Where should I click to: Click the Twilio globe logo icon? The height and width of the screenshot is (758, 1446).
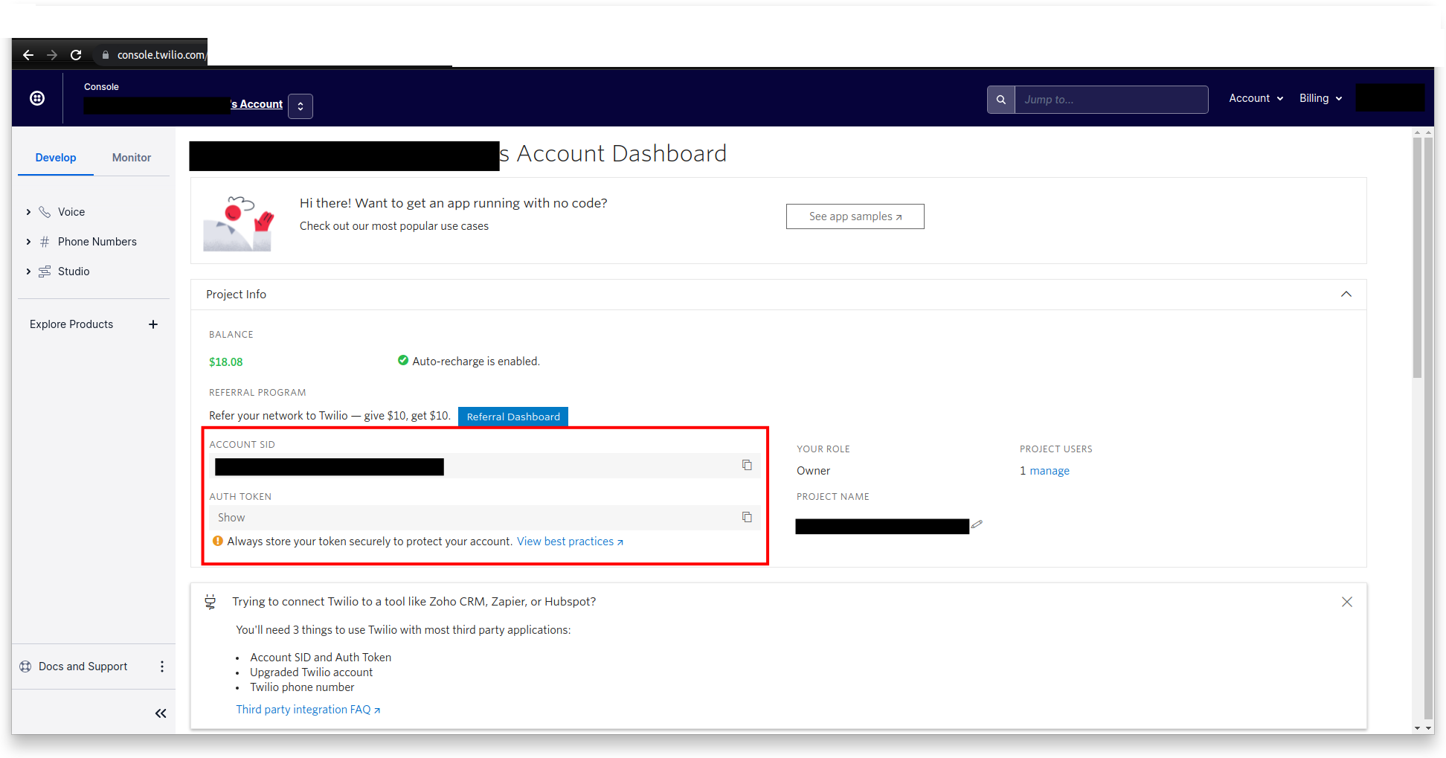coord(37,97)
